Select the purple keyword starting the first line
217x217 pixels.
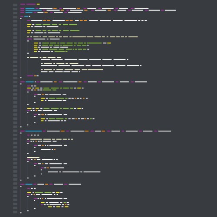(23, 4)
